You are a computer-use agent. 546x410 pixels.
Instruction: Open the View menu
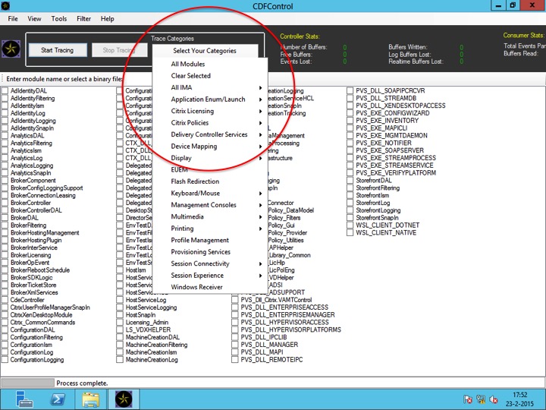pyautogui.click(x=34, y=19)
